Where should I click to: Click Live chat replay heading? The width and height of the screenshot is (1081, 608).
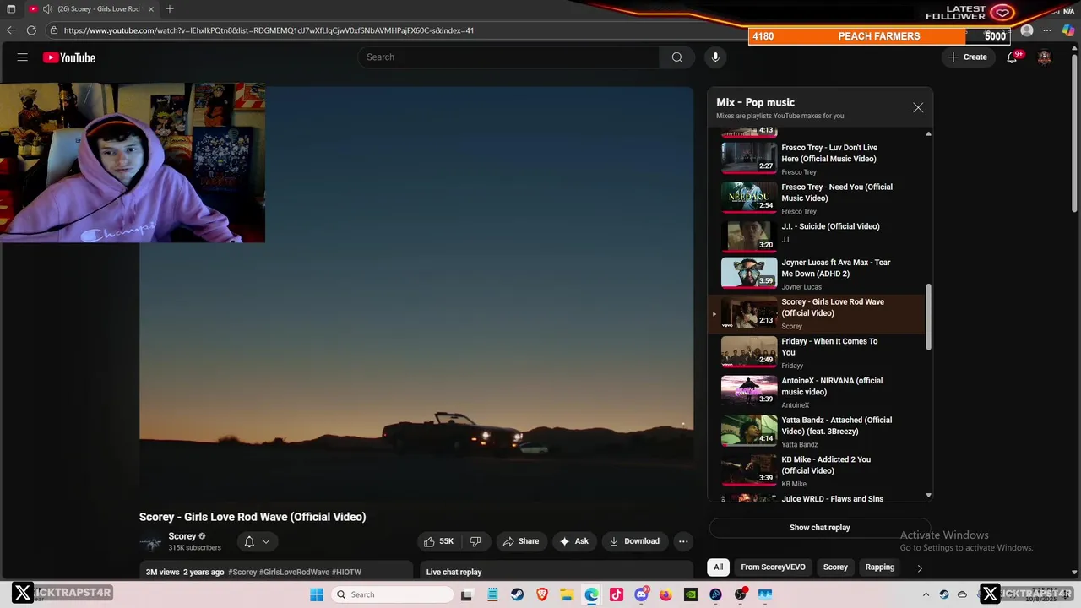454,572
